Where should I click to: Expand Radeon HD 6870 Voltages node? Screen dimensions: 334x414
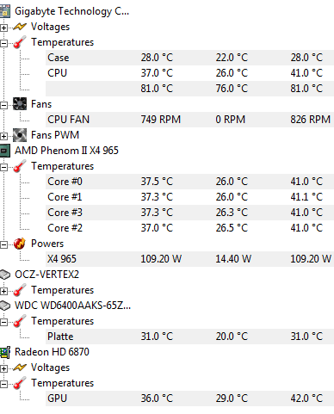point(3,368)
